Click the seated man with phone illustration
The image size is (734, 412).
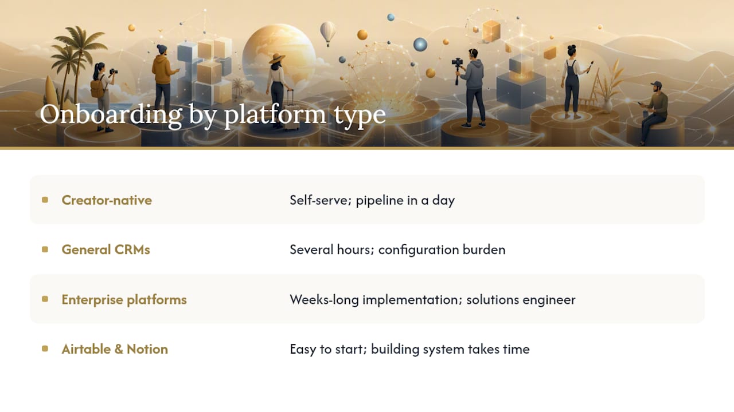click(x=653, y=112)
